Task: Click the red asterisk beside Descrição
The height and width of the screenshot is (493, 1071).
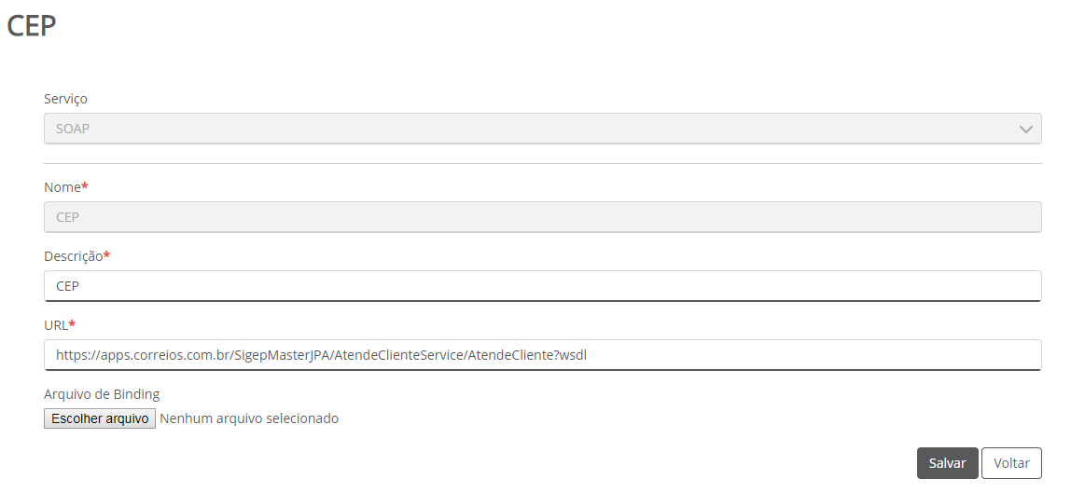Action: click(x=106, y=255)
